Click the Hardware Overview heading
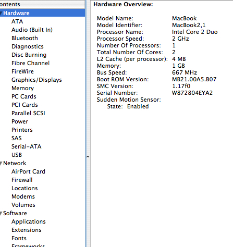 coord(123,4)
